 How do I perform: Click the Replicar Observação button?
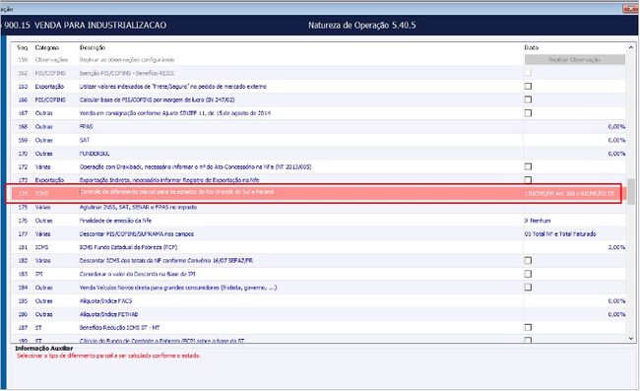point(574,60)
